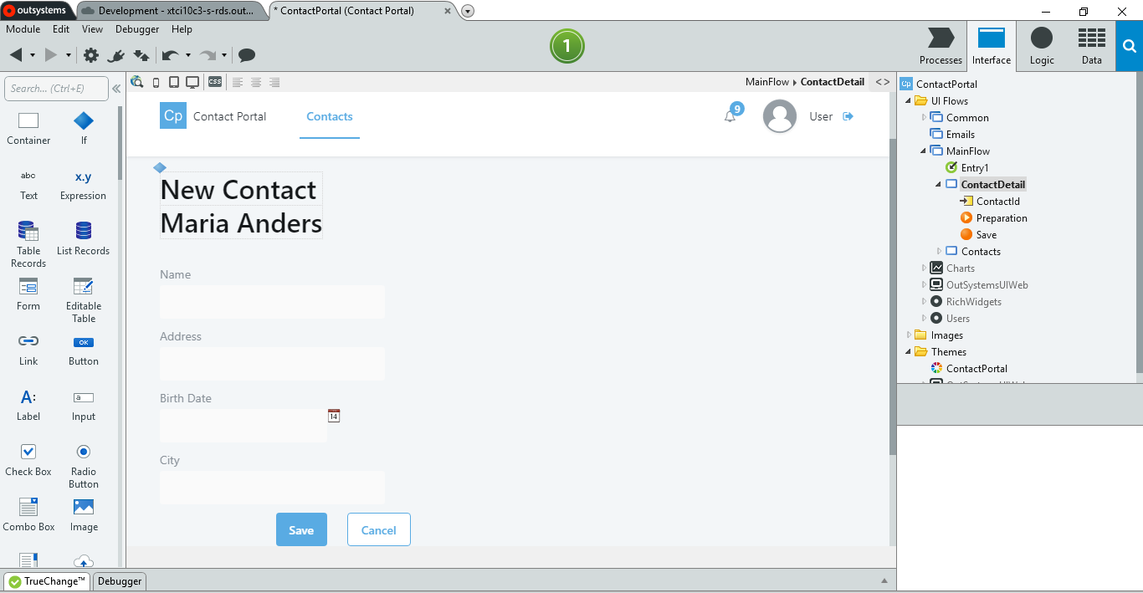Image resolution: width=1143 pixels, height=593 pixels.
Task: Switch to the Logic layer tab
Action: [x=1042, y=46]
